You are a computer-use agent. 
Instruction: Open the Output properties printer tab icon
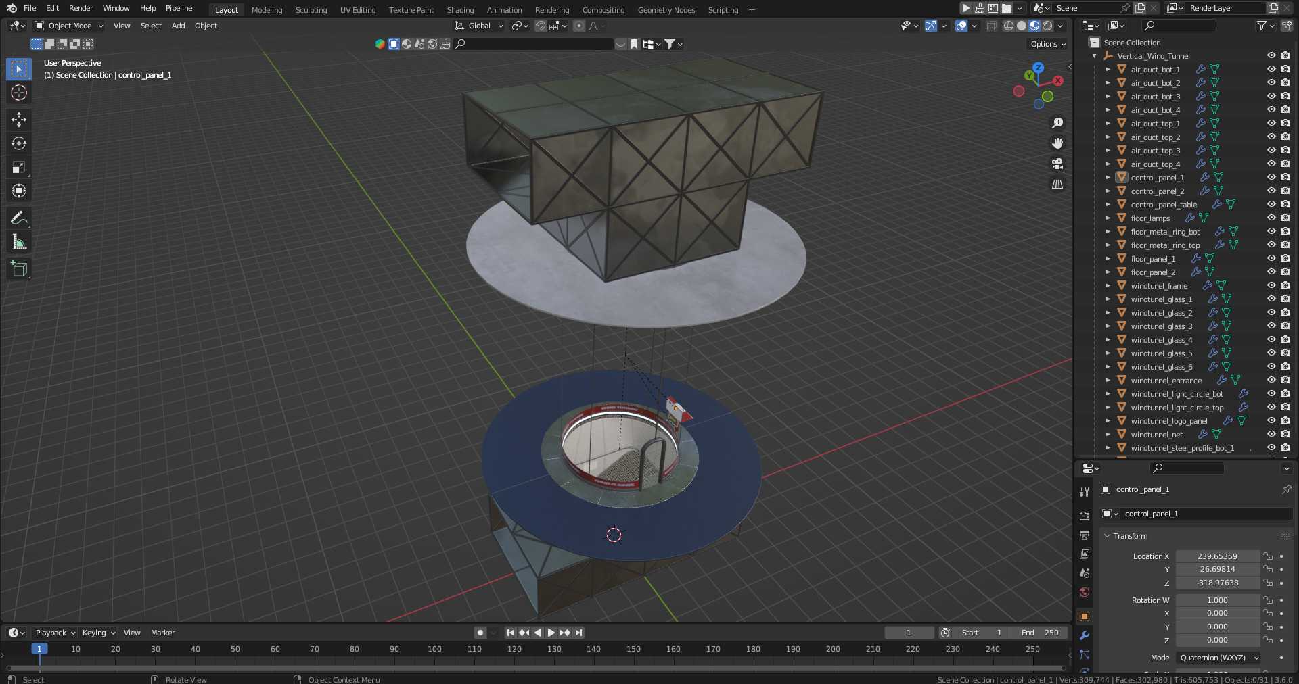click(1085, 535)
